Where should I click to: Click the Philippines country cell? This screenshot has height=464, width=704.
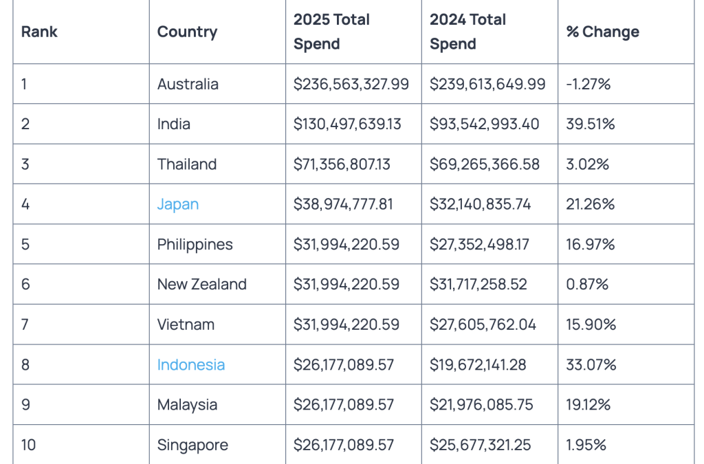(195, 244)
